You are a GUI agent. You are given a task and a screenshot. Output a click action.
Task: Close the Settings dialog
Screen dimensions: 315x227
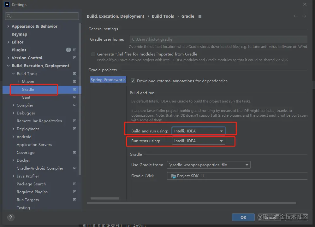(305, 4)
